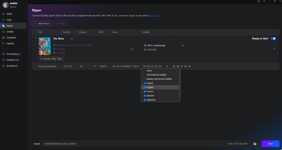The width and height of the screenshot is (282, 150).
Task: Select None in subtitle menu
Action: coord(149,71)
